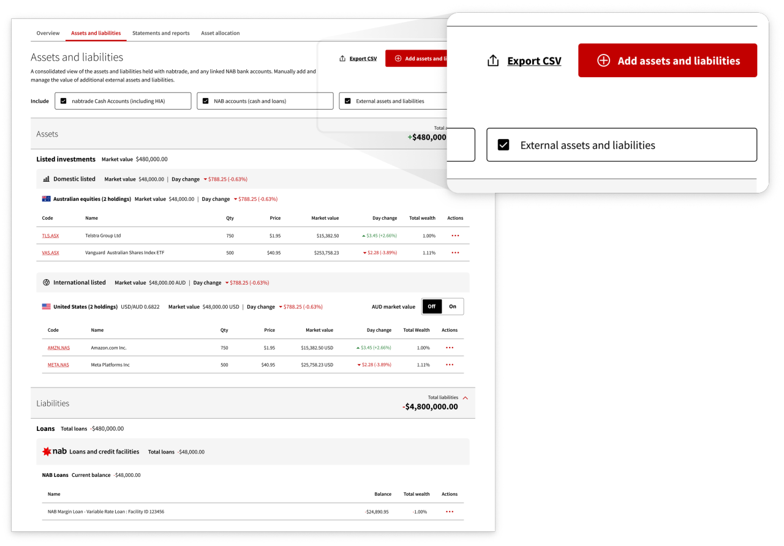Viewport: 784px width, 546px height.
Task: Click total liabilities value -$4,800,000.00
Action: (x=430, y=406)
